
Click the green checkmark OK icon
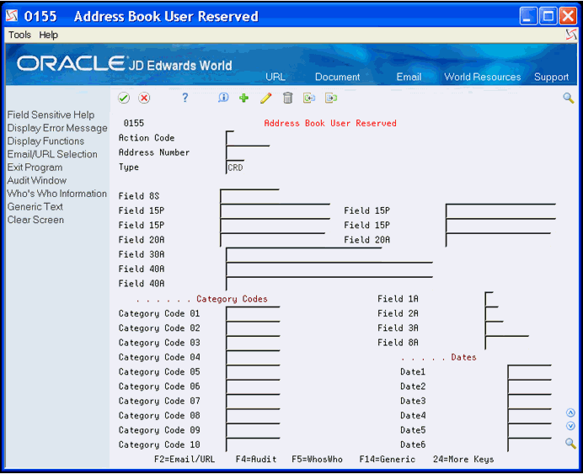pos(124,98)
